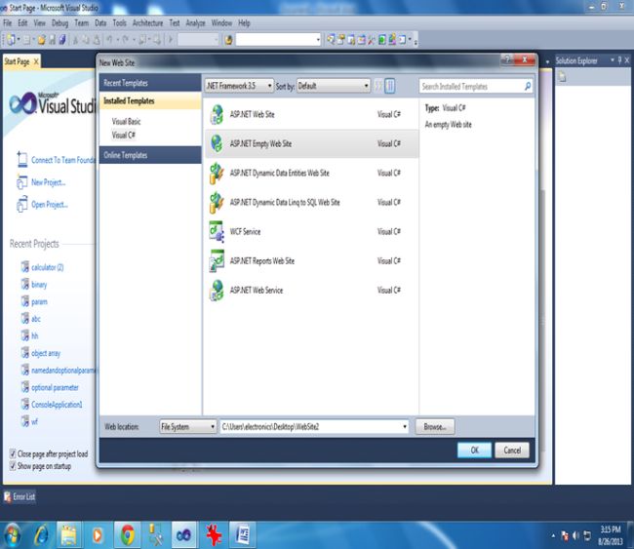634x549 pixels.
Task: Select the ASP.NET Web Site template icon
Action: [217, 114]
